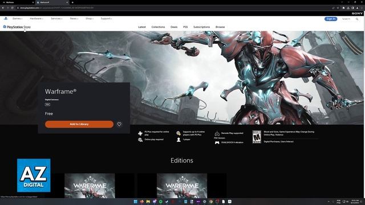Open the Browse store tab
Viewport: 365px width, 205px height.
[x=220, y=27]
